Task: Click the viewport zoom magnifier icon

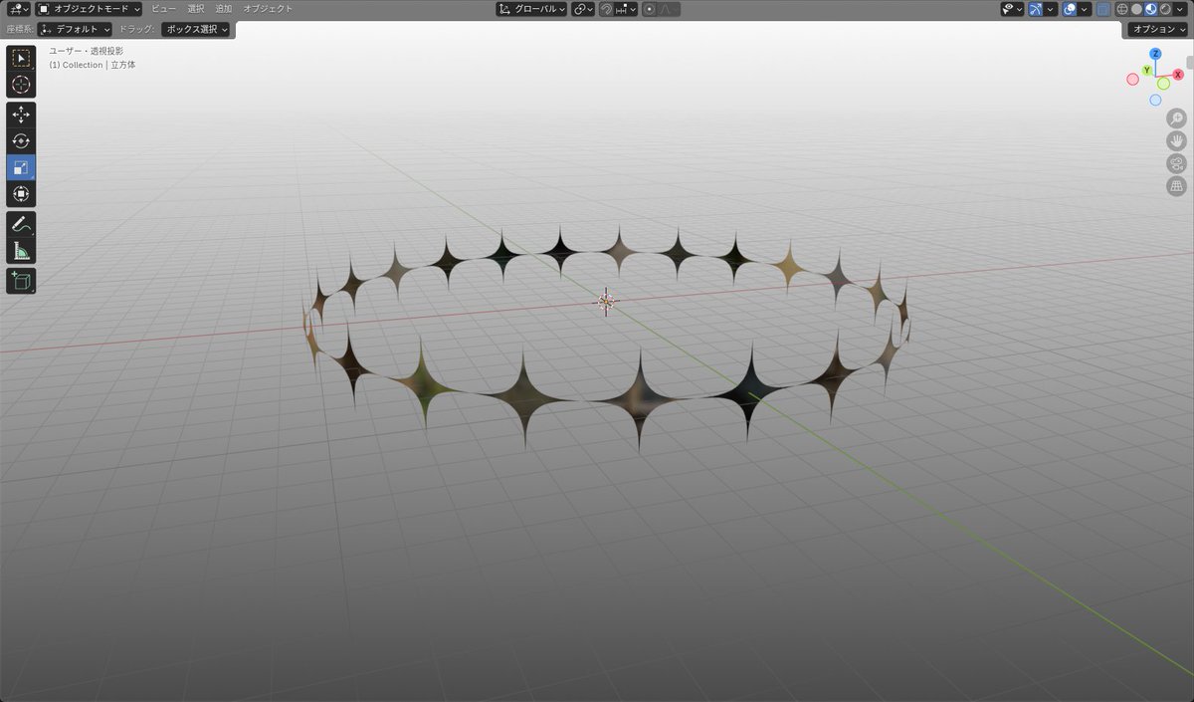Action: (1176, 118)
